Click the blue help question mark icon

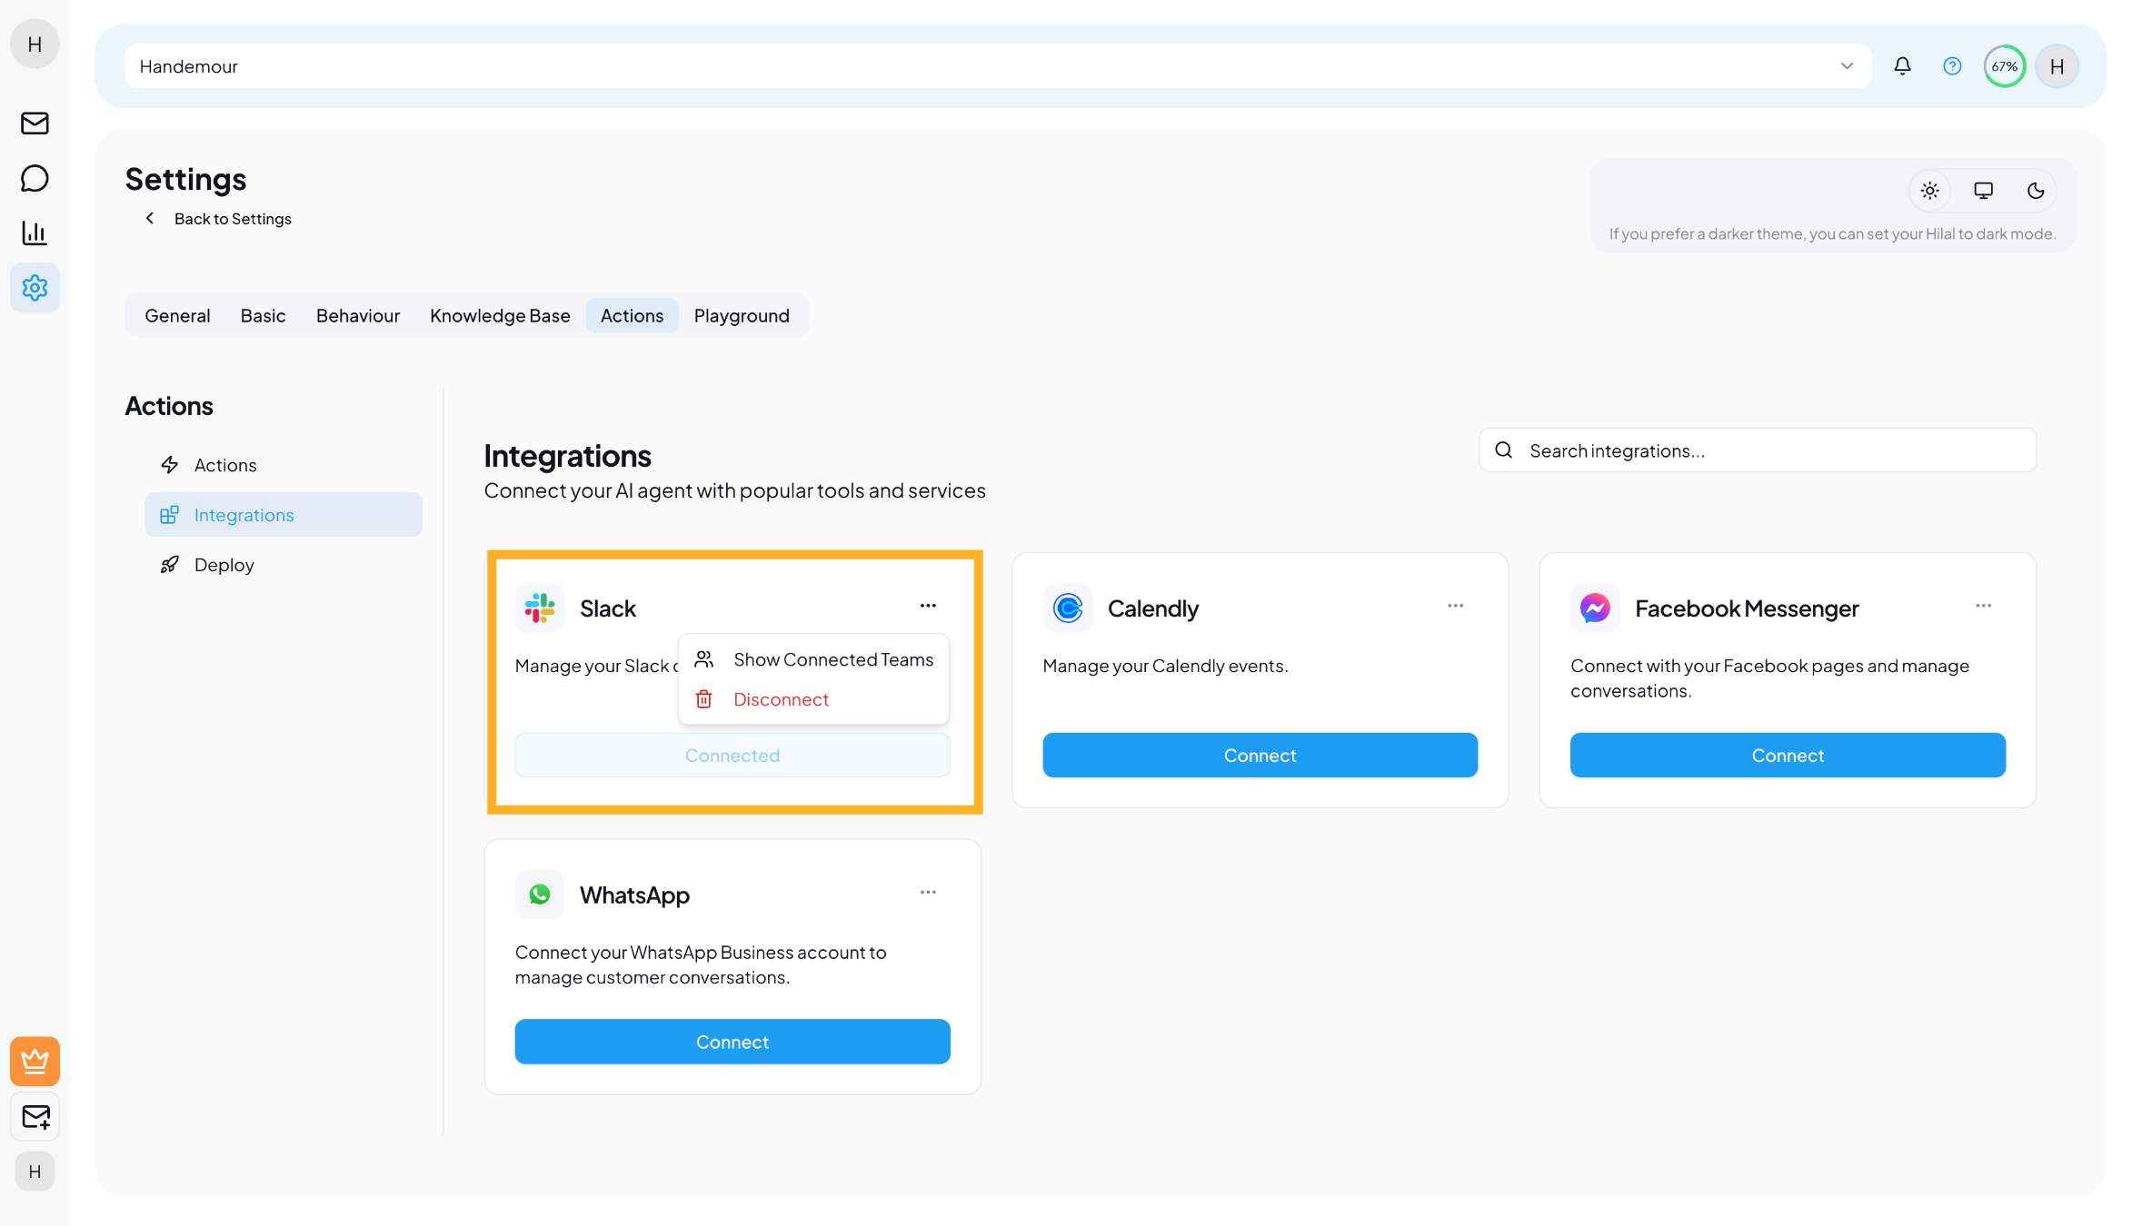(x=1952, y=65)
